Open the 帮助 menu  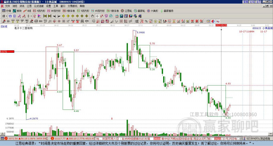click(x=82, y=6)
